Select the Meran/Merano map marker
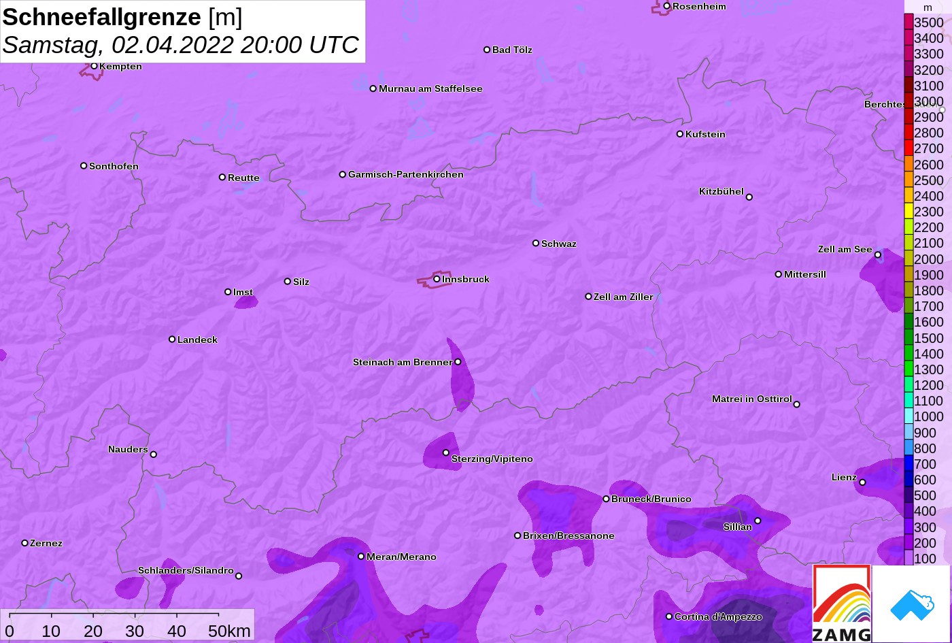Viewport: 952px width, 643px height. (361, 557)
